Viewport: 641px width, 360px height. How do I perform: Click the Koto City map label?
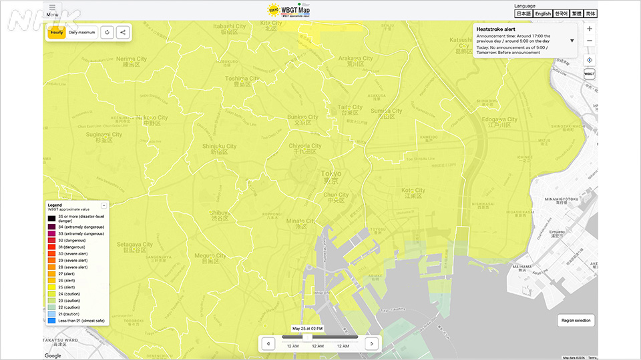(413, 193)
